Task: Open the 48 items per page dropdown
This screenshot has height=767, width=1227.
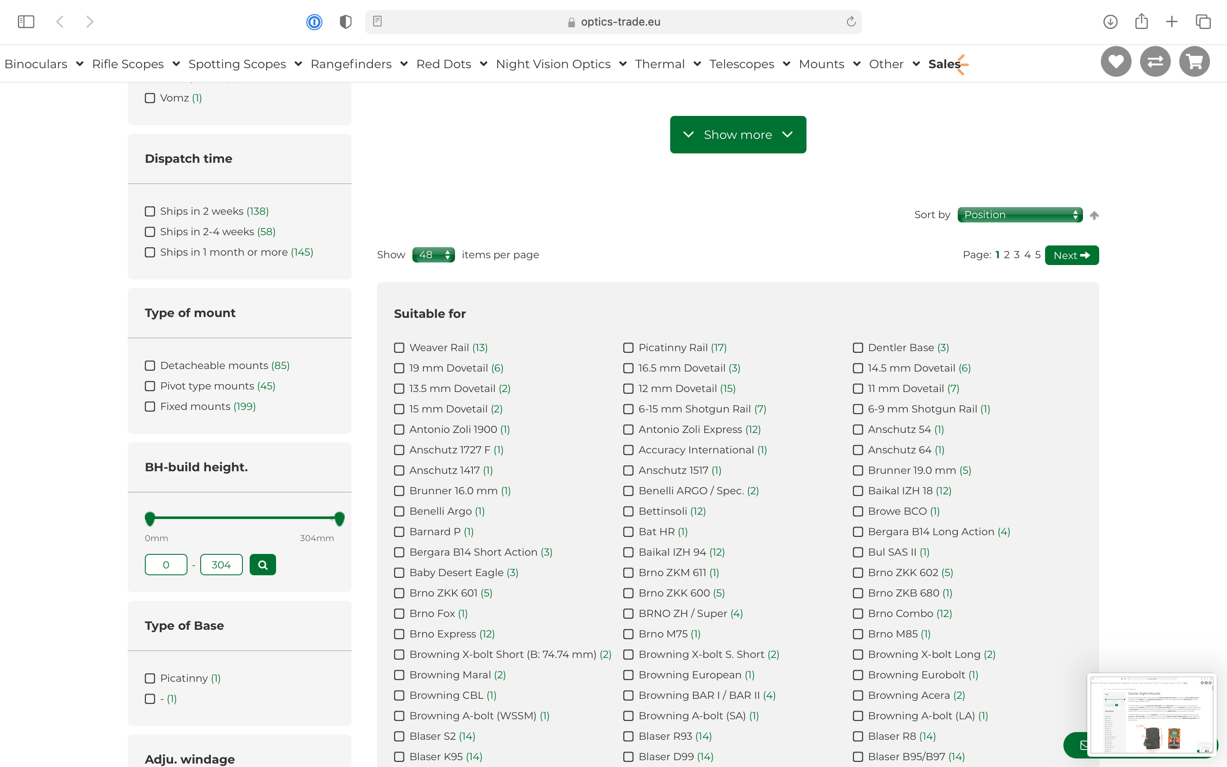Action: pos(434,255)
